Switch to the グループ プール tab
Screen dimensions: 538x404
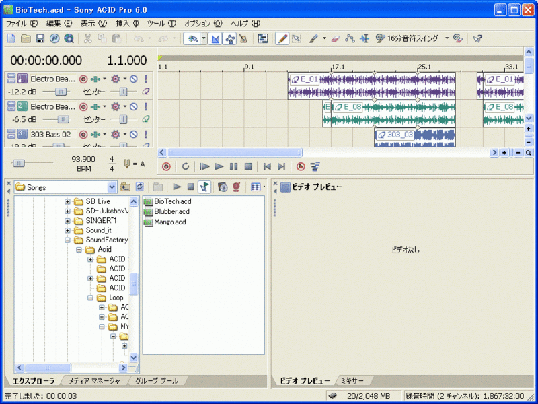[157, 381]
